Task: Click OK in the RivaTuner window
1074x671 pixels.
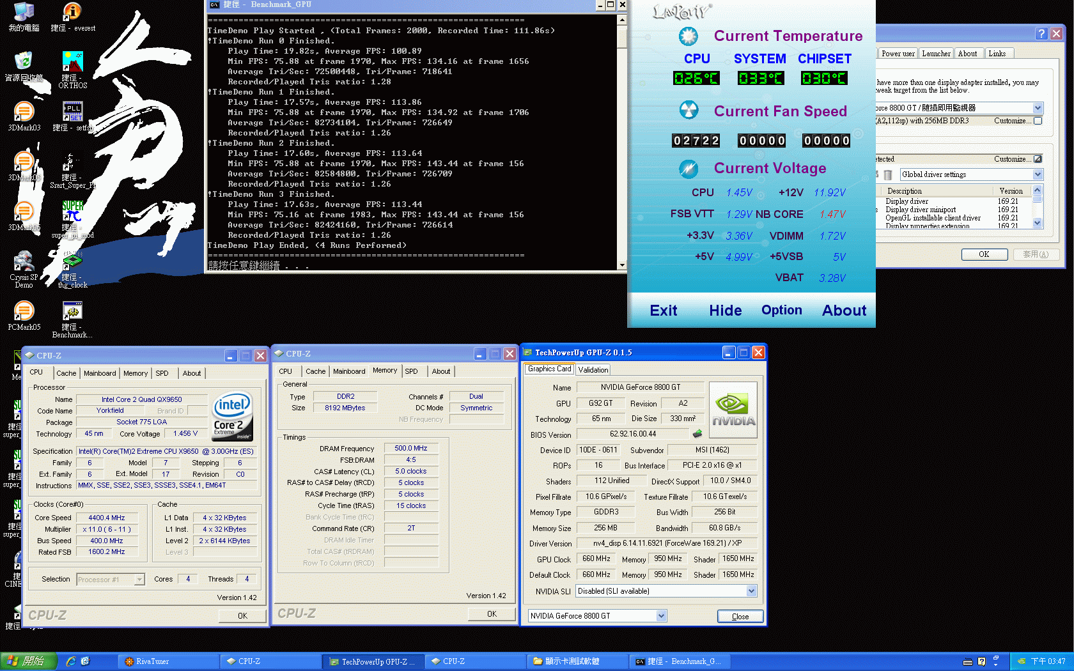Action: coord(984,254)
